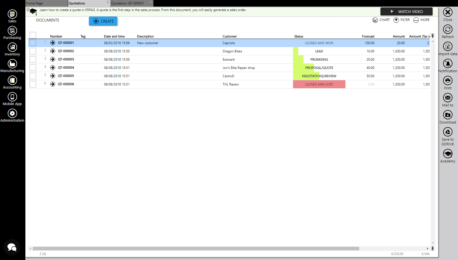Screen dimensions: 458x260
Task: Open the Manufacturing module
Action: 12,64
